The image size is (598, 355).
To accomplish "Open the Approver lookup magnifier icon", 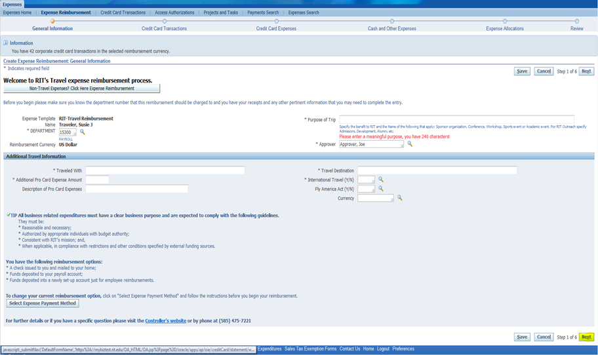I will (410, 144).
